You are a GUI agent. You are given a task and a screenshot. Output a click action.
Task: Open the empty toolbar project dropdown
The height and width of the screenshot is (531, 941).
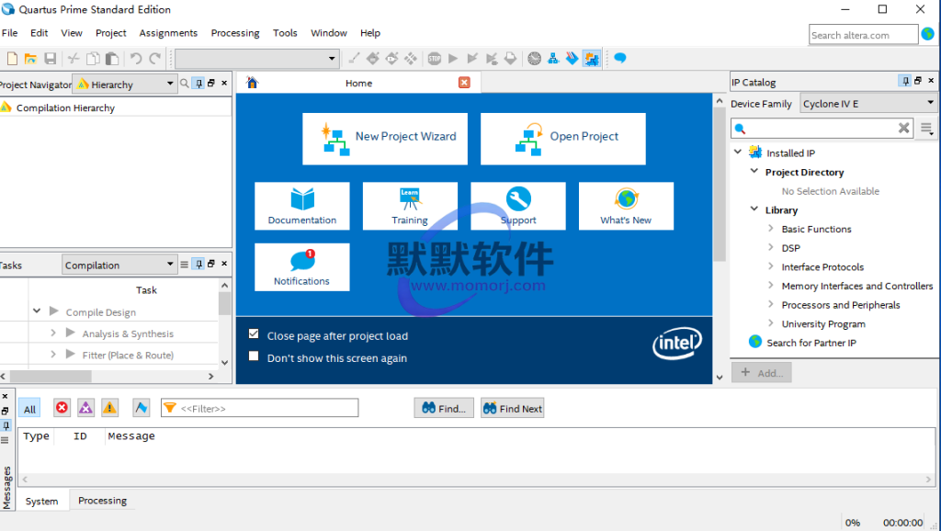click(256, 58)
